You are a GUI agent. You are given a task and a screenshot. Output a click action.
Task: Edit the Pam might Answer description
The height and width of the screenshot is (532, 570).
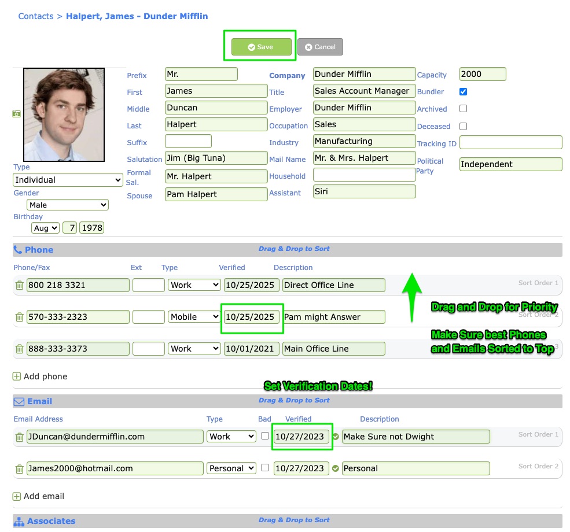(334, 317)
